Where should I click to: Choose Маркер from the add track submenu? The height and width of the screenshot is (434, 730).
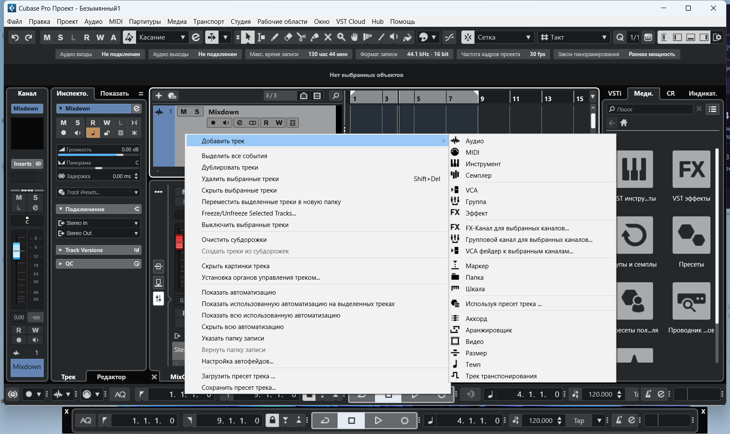532,266
